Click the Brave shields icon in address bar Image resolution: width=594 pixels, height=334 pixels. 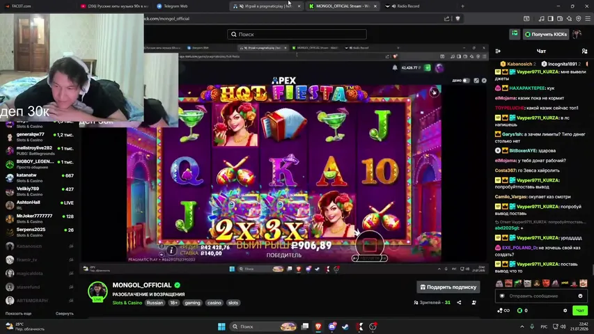coord(458,19)
